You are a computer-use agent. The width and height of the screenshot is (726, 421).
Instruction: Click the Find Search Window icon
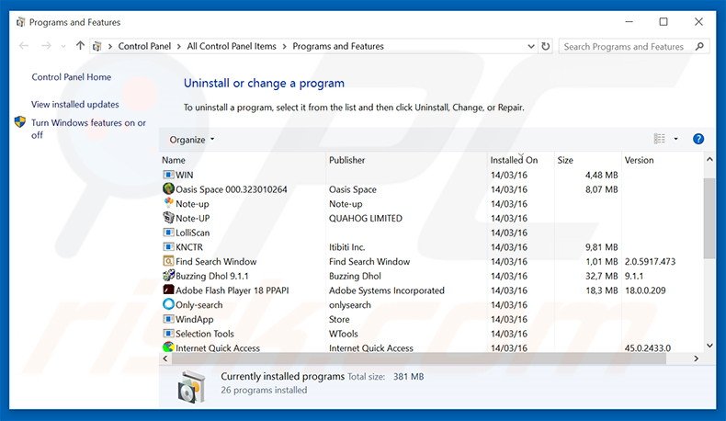point(168,261)
